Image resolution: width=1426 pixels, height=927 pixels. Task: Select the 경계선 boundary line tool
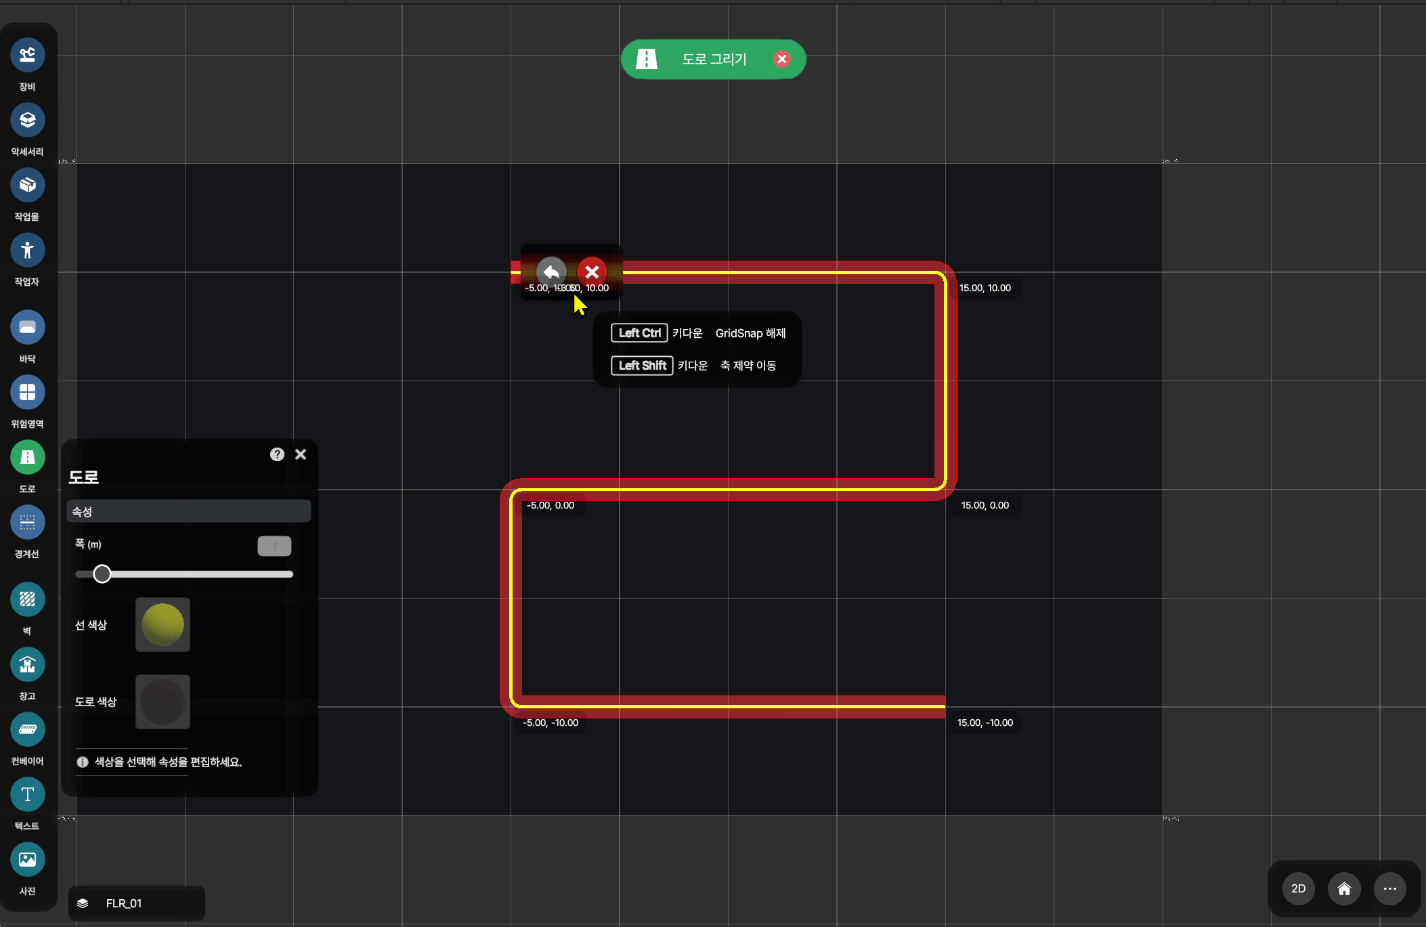pyautogui.click(x=27, y=523)
